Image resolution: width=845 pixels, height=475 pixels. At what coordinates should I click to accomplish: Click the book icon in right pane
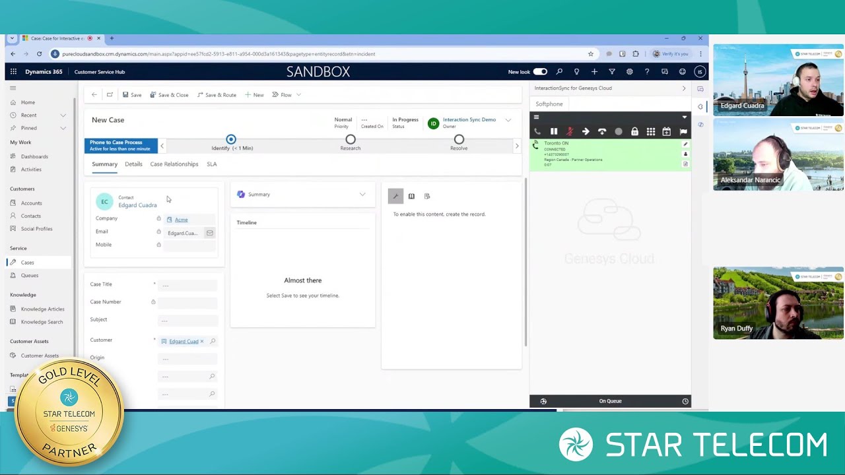(411, 196)
